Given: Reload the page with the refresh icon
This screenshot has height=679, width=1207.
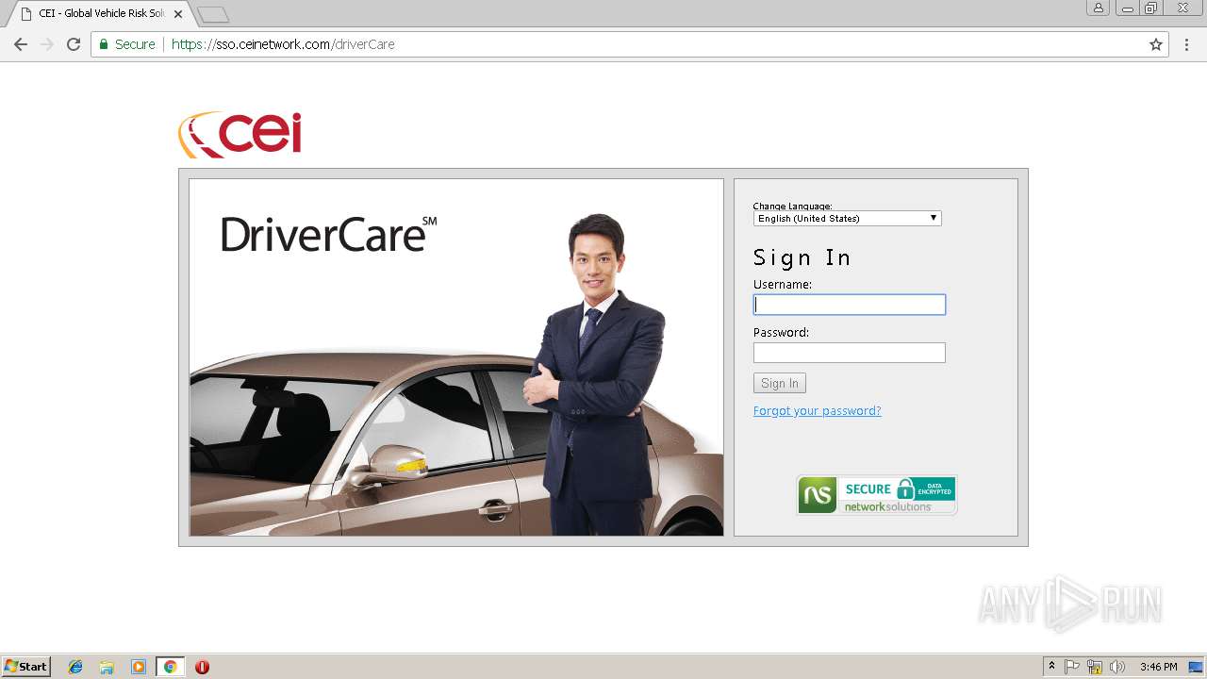Looking at the screenshot, I should (x=74, y=44).
